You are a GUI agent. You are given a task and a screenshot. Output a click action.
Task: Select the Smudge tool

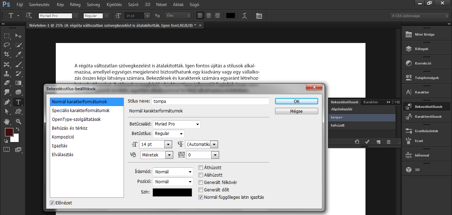[x=7, y=92]
